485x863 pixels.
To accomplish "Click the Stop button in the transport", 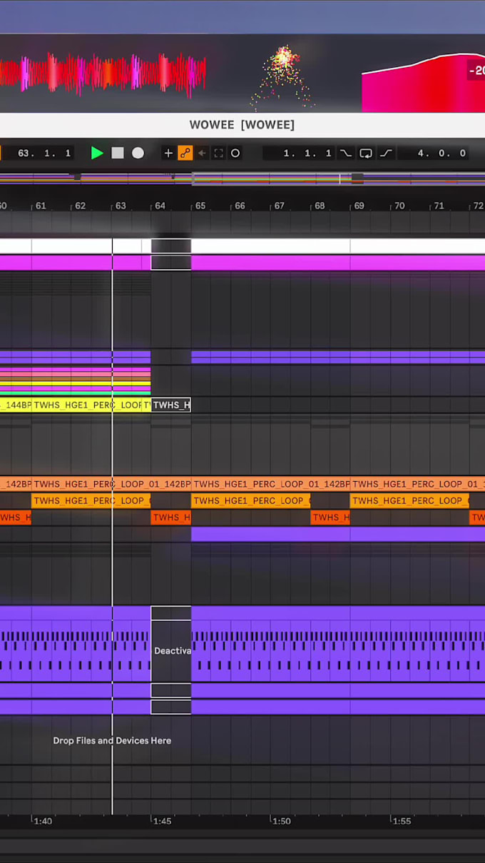I will point(118,153).
